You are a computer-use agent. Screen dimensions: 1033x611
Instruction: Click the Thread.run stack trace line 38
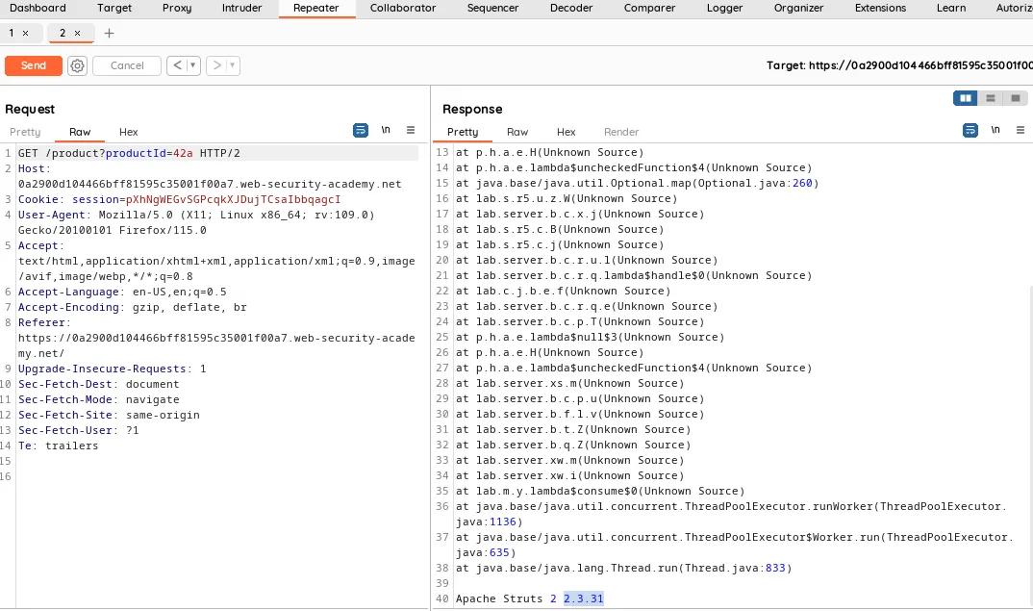click(624, 568)
